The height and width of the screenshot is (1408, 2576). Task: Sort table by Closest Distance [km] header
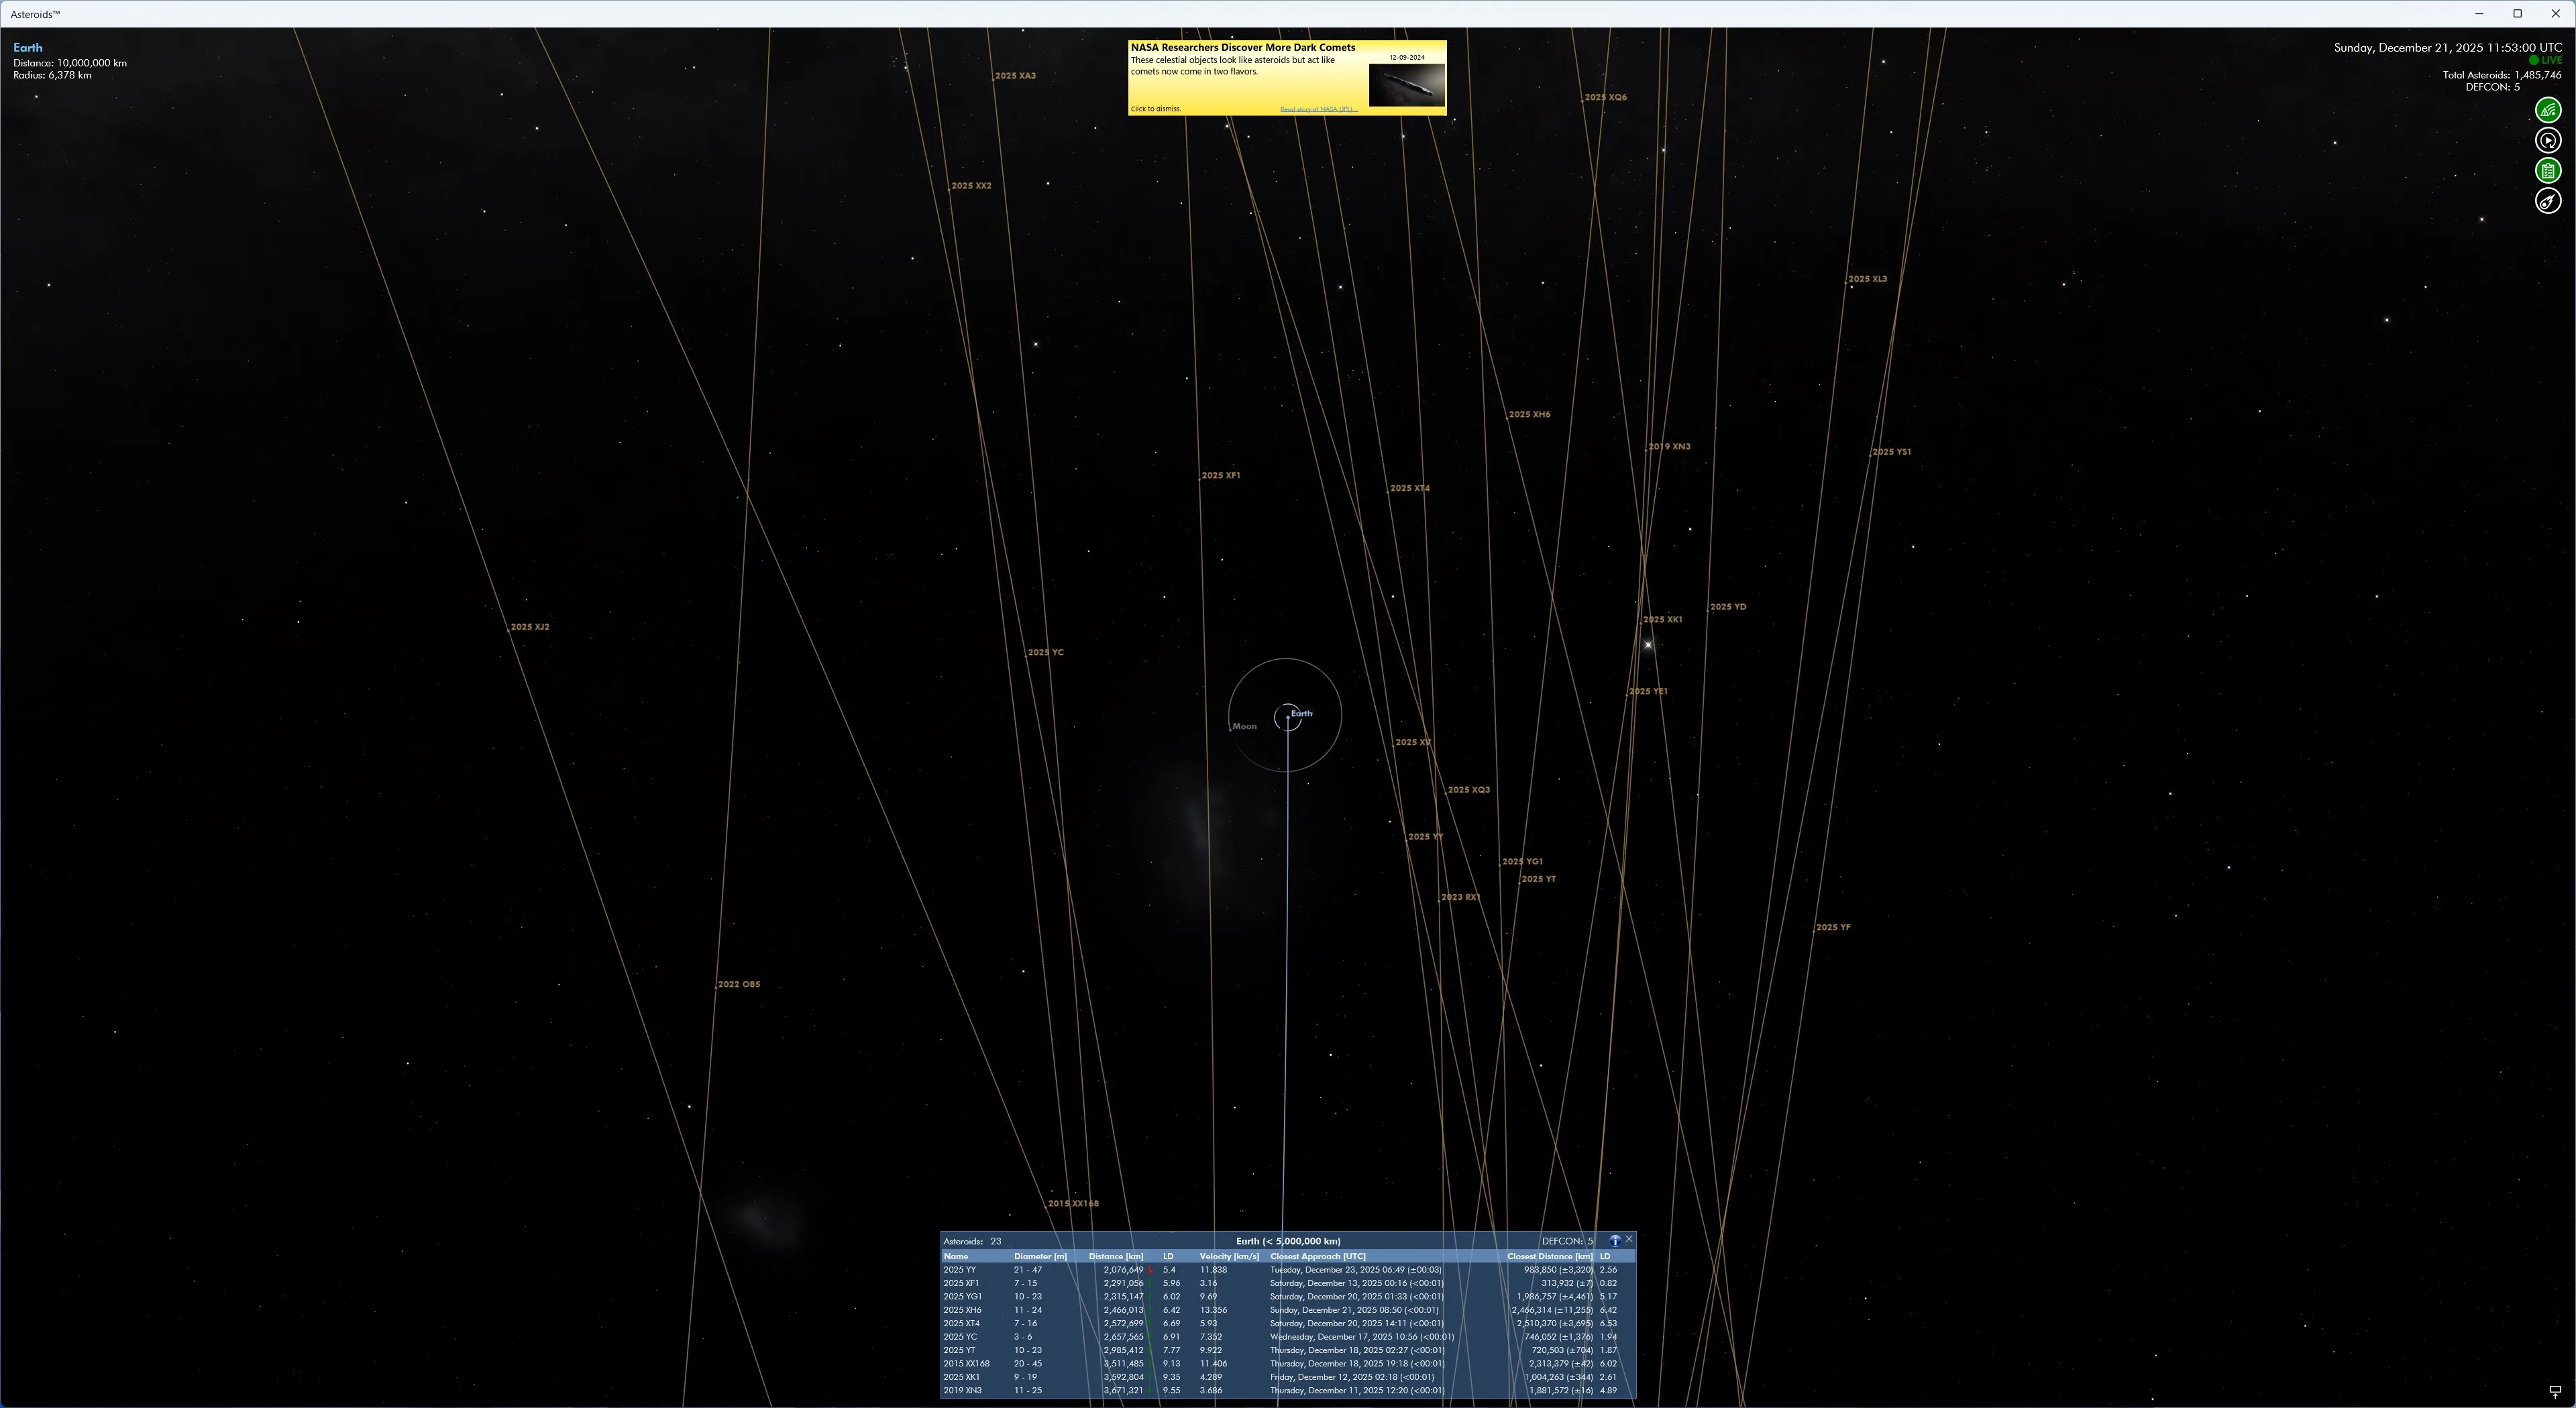pos(1549,1256)
